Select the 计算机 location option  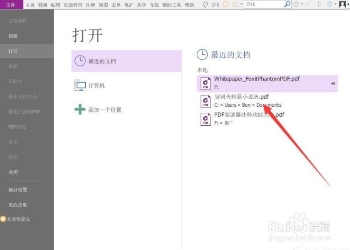(126, 85)
